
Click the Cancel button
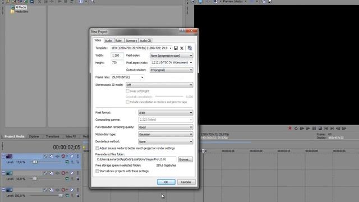(186, 182)
